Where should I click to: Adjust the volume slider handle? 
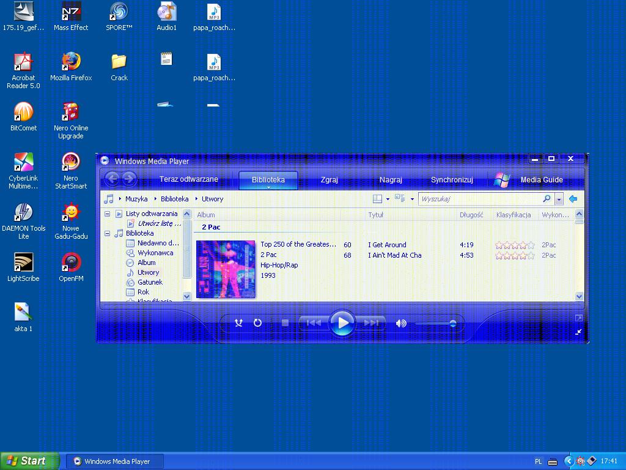(x=453, y=323)
